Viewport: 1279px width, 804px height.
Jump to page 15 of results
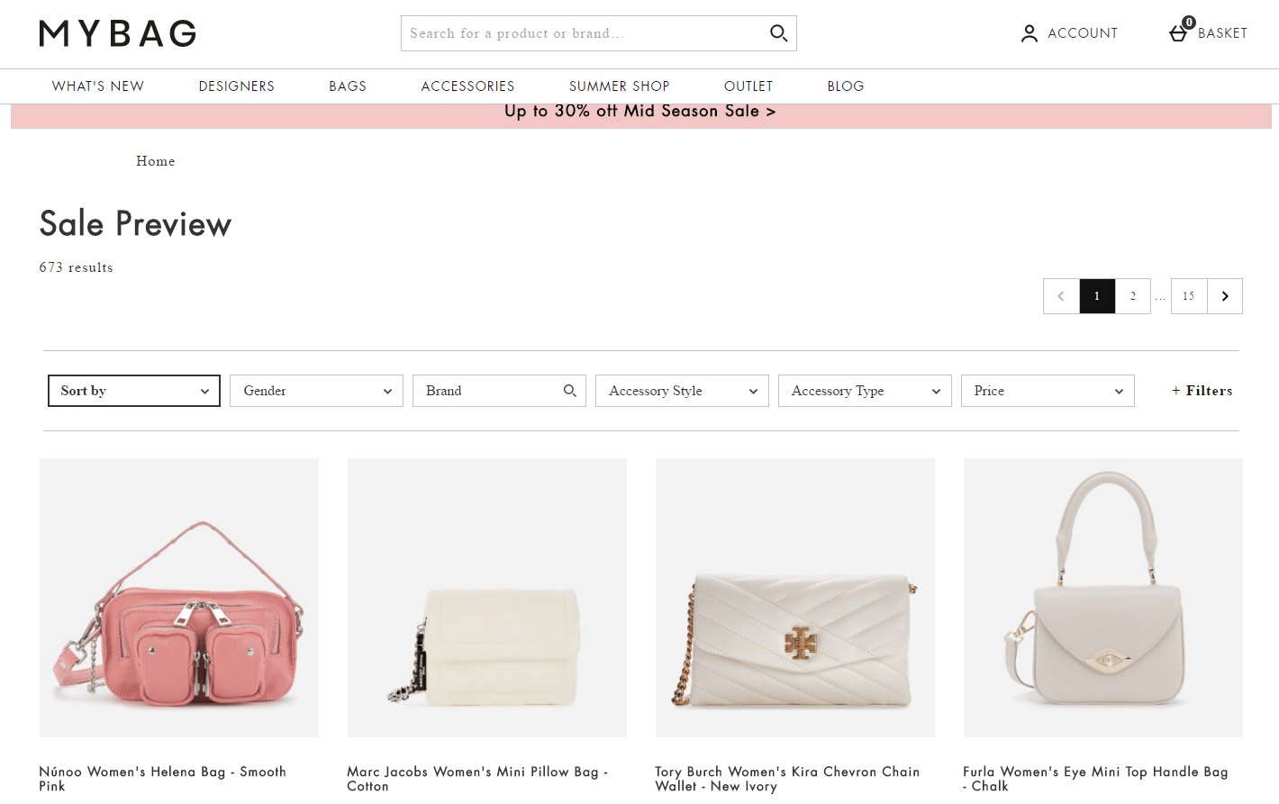[1189, 296]
